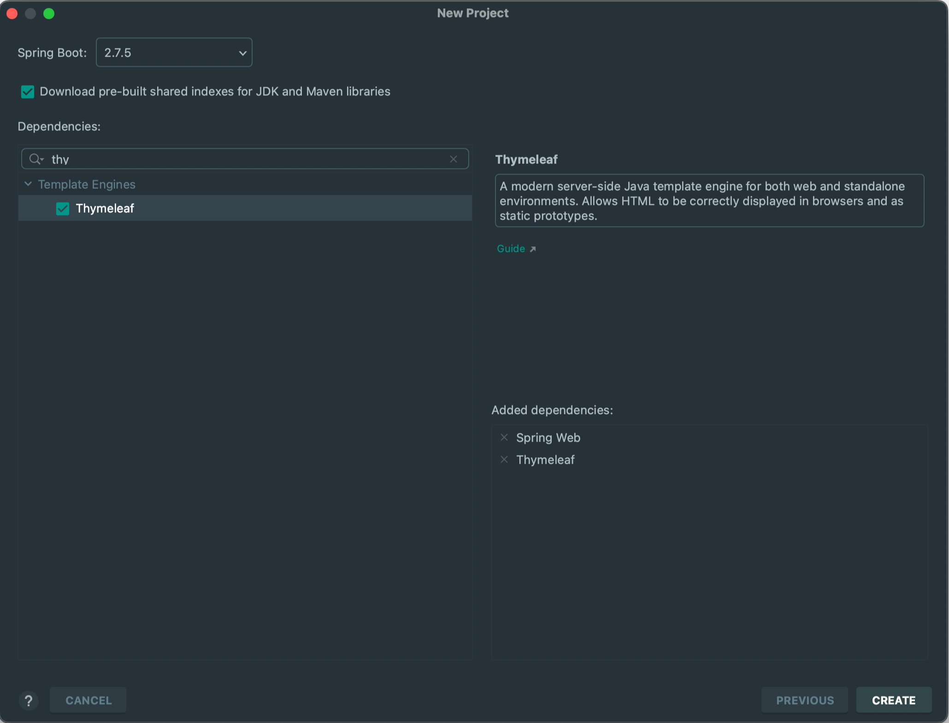
Task: Remove Thymeleaf using its X icon
Action: pyautogui.click(x=504, y=460)
